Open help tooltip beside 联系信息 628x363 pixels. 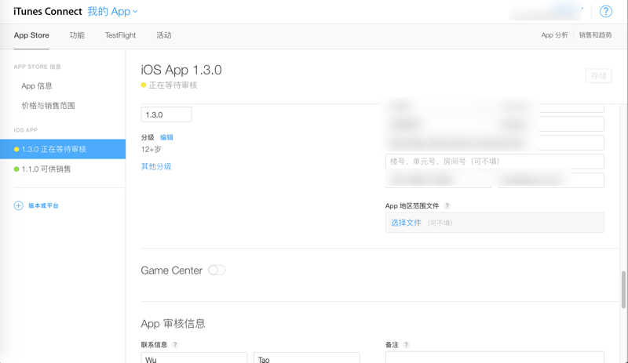point(174,345)
